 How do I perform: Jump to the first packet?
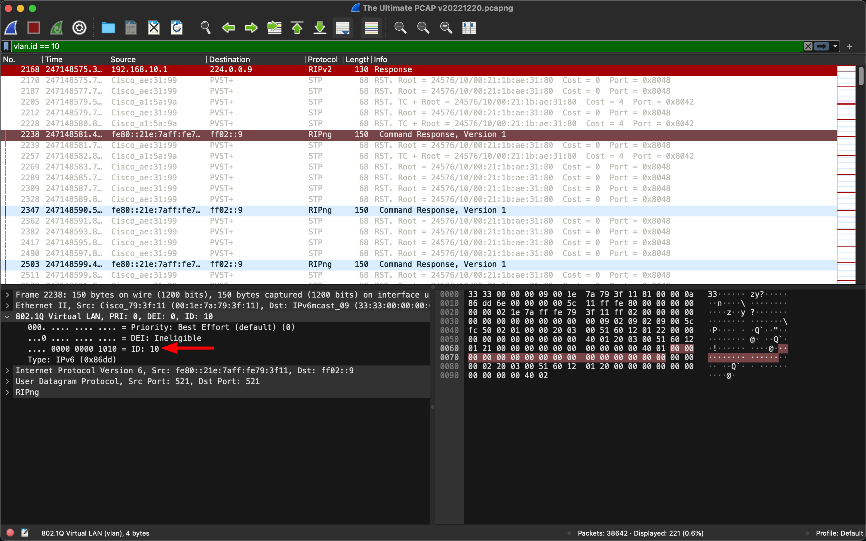(297, 28)
